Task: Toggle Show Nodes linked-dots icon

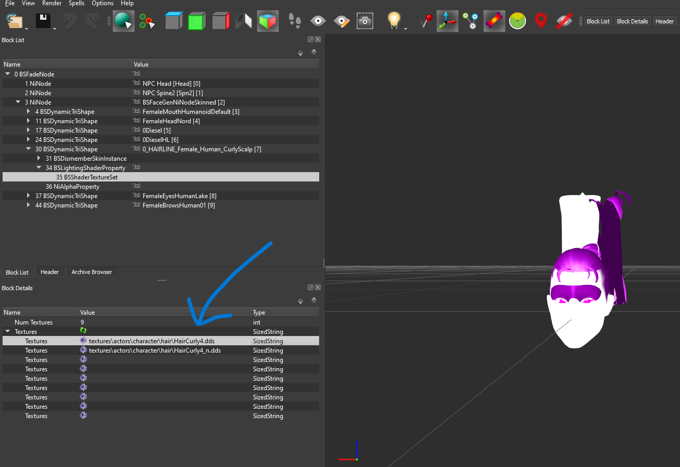Action: (x=471, y=21)
